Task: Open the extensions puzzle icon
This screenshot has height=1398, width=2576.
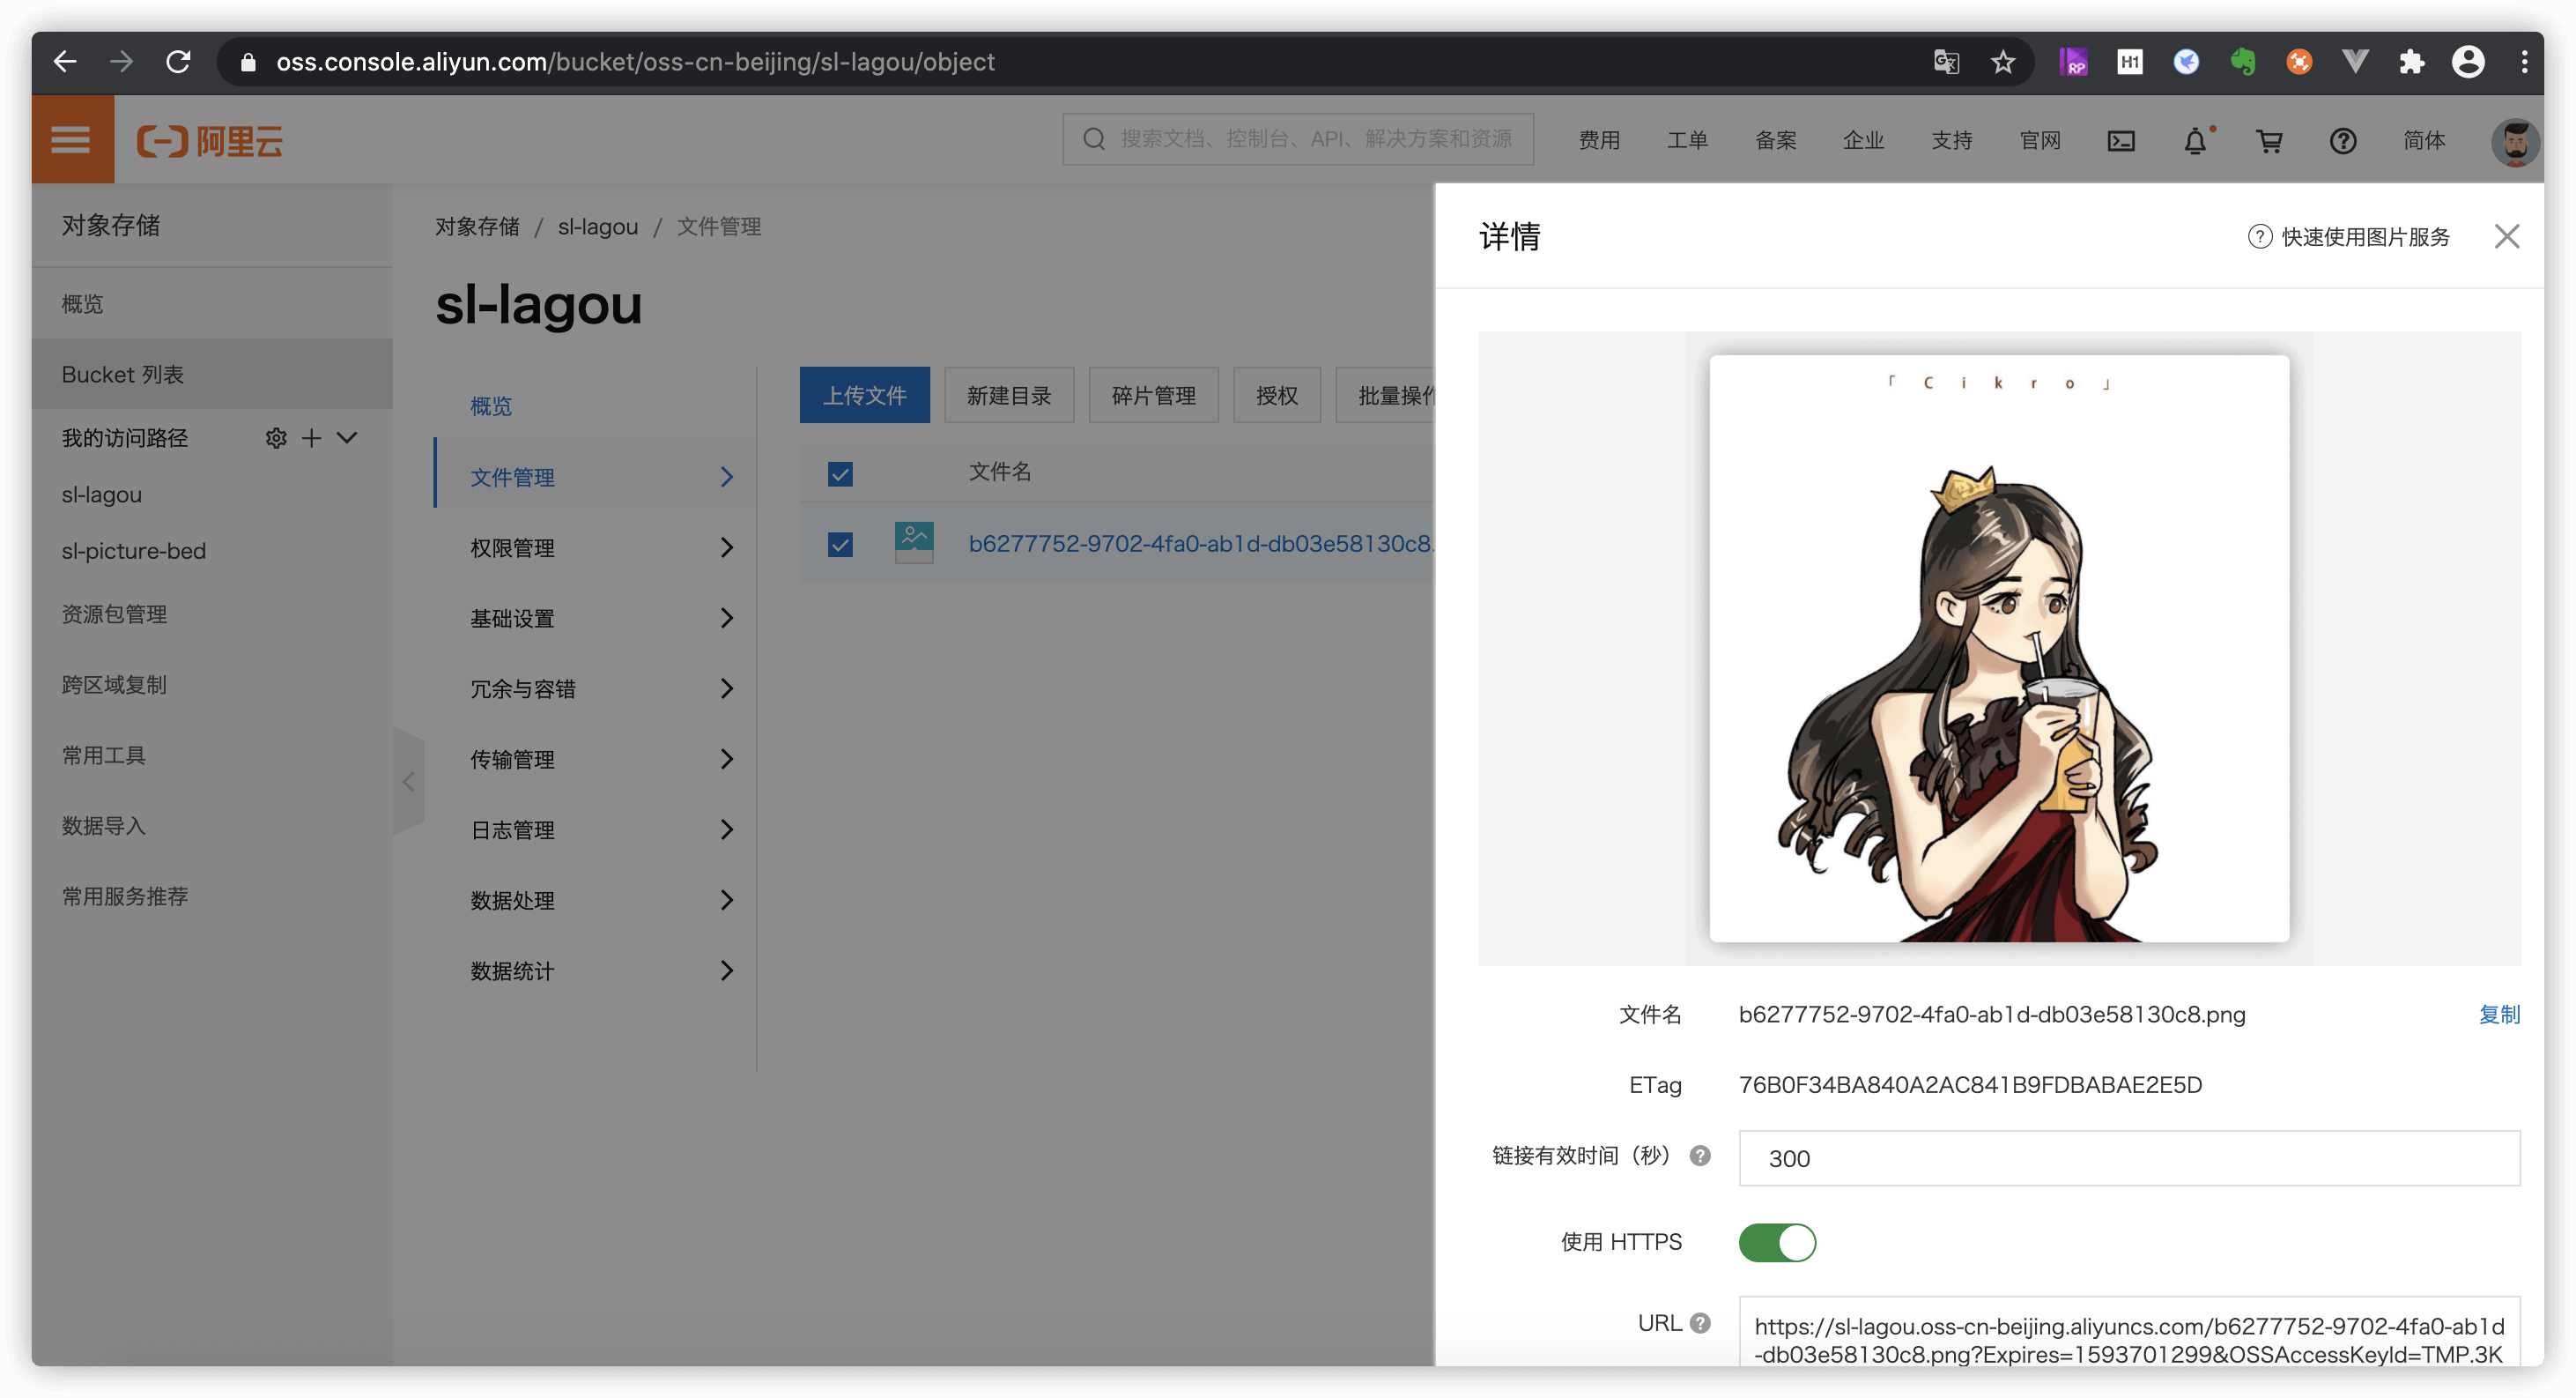Action: click(x=2411, y=61)
